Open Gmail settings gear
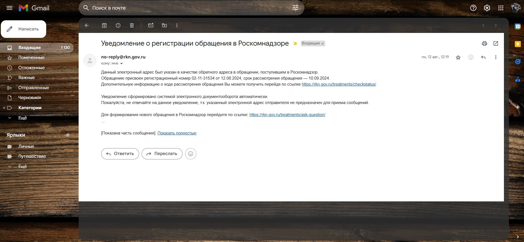 pos(487,8)
